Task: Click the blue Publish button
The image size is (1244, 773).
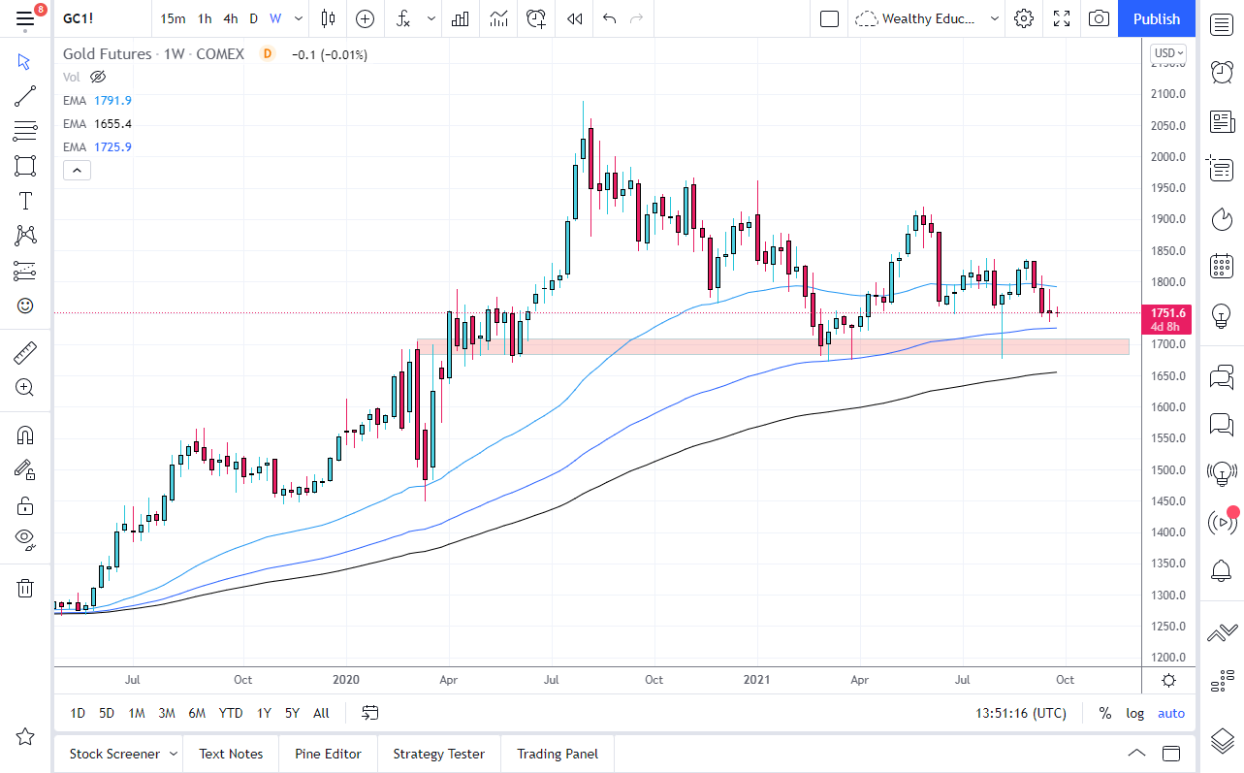Action: (x=1157, y=18)
